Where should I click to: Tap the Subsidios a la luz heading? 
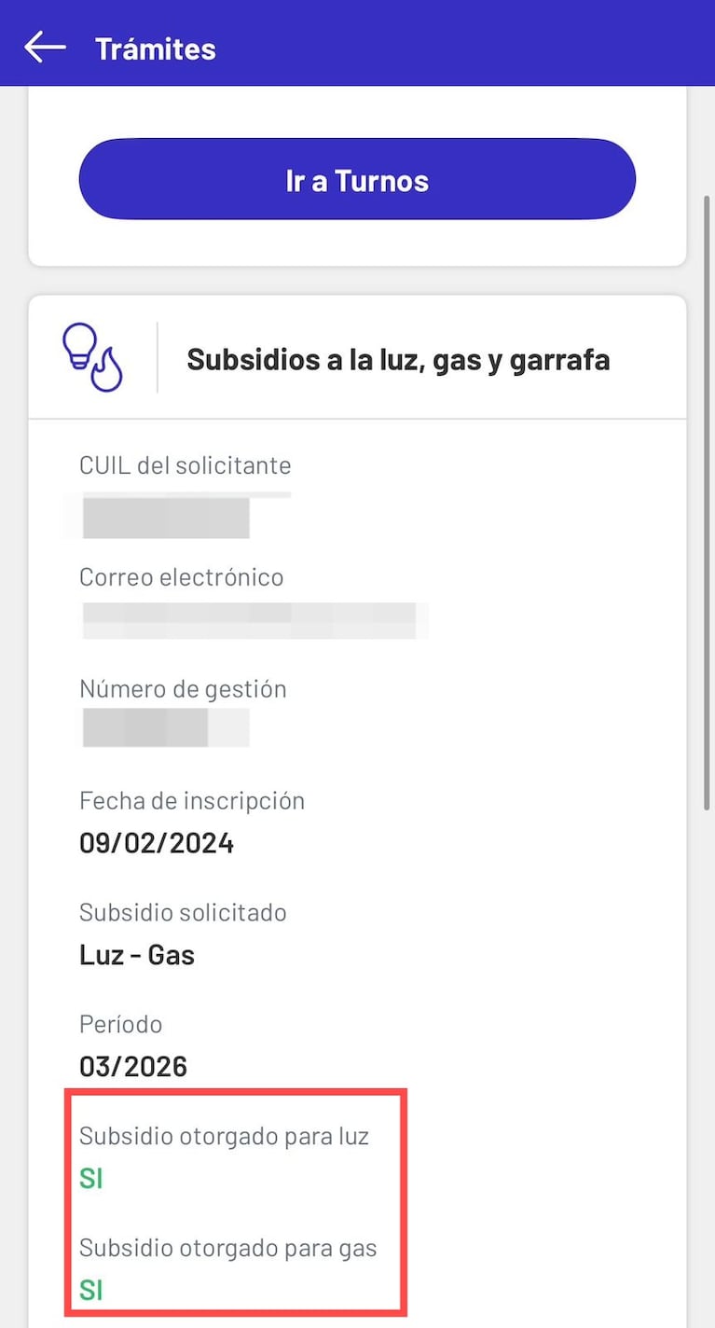click(x=399, y=359)
